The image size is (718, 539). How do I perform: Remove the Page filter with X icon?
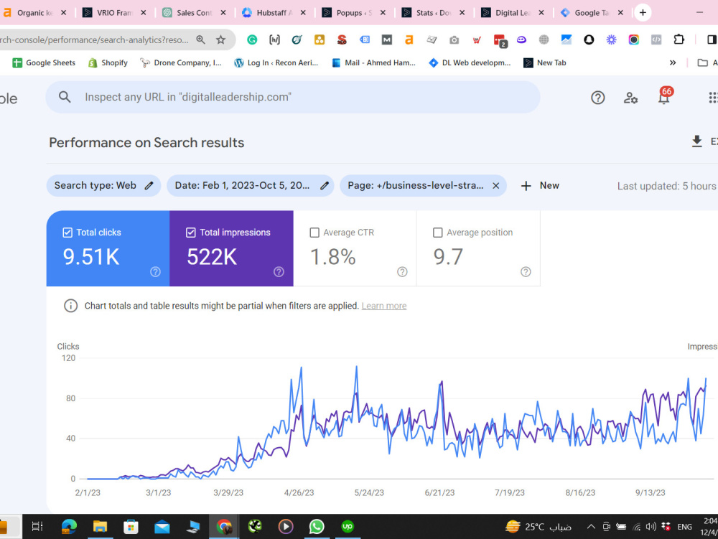tap(495, 185)
